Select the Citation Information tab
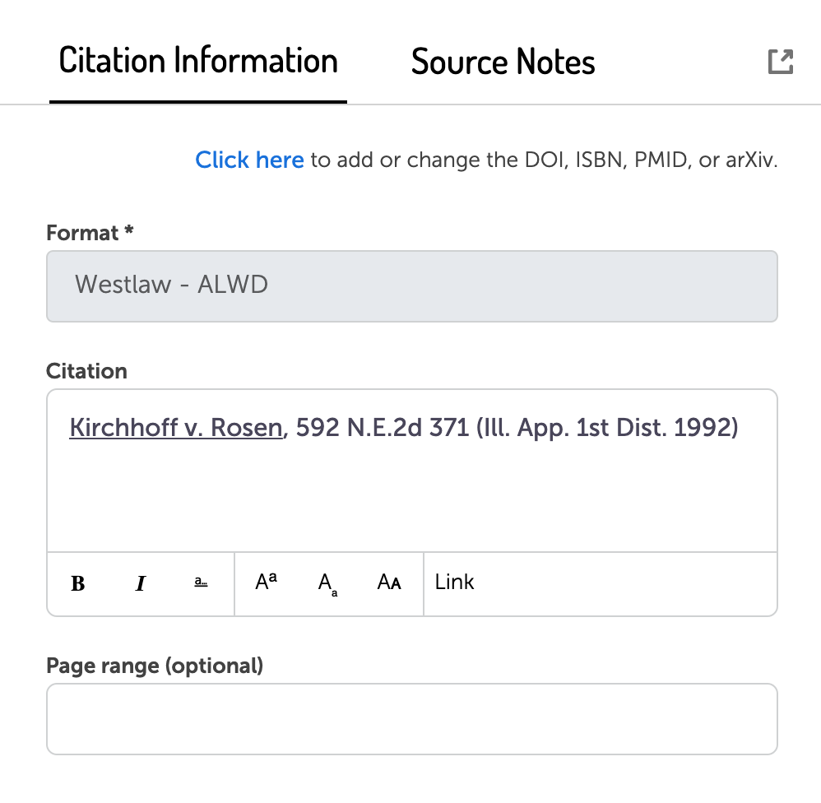 pyautogui.click(x=198, y=61)
